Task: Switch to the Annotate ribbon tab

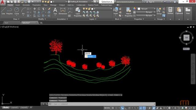Action: tap(26, 5)
